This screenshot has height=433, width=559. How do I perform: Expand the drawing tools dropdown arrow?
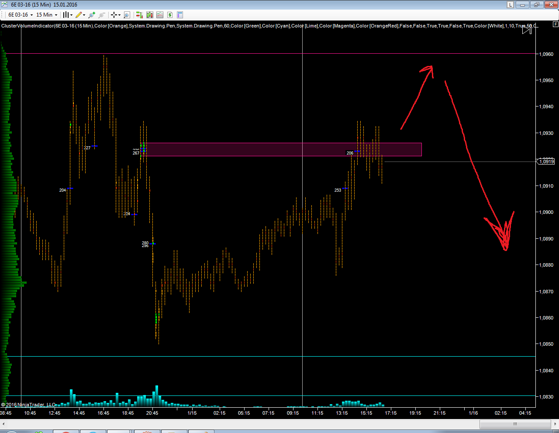click(84, 15)
